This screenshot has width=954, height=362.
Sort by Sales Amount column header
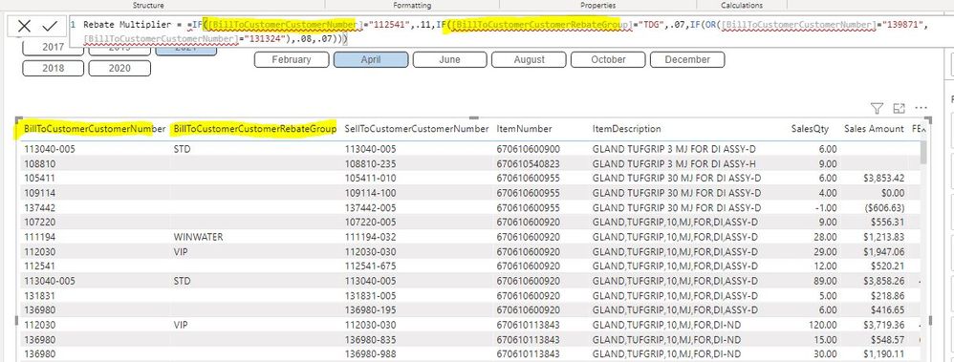874,129
